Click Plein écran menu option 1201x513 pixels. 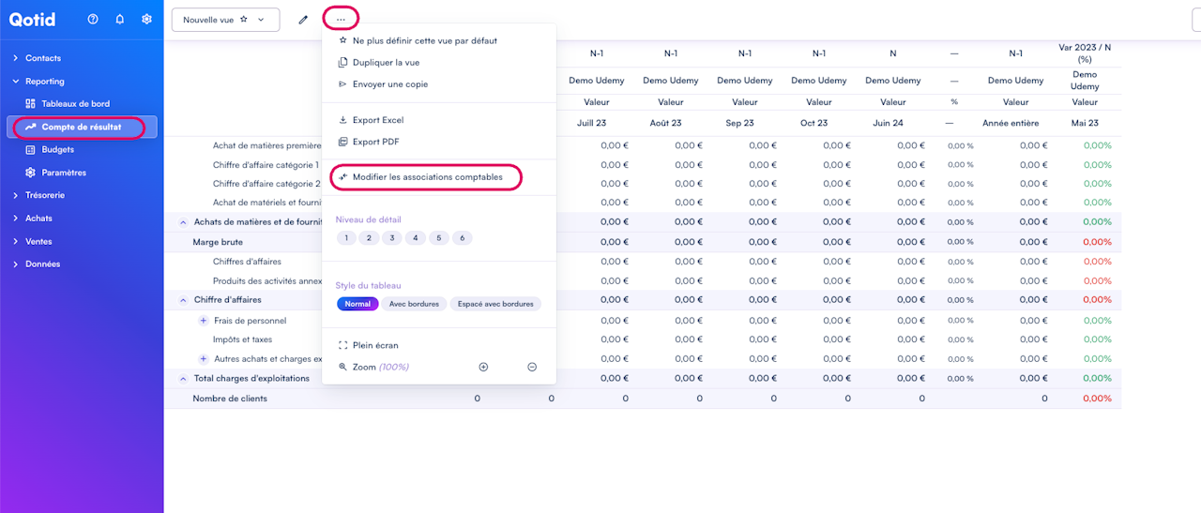pyautogui.click(x=374, y=345)
